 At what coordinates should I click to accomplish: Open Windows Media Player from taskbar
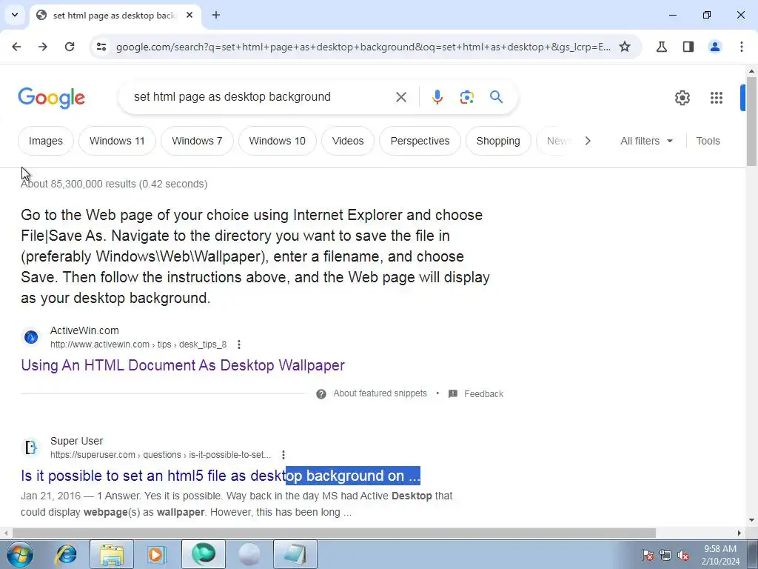point(157,554)
